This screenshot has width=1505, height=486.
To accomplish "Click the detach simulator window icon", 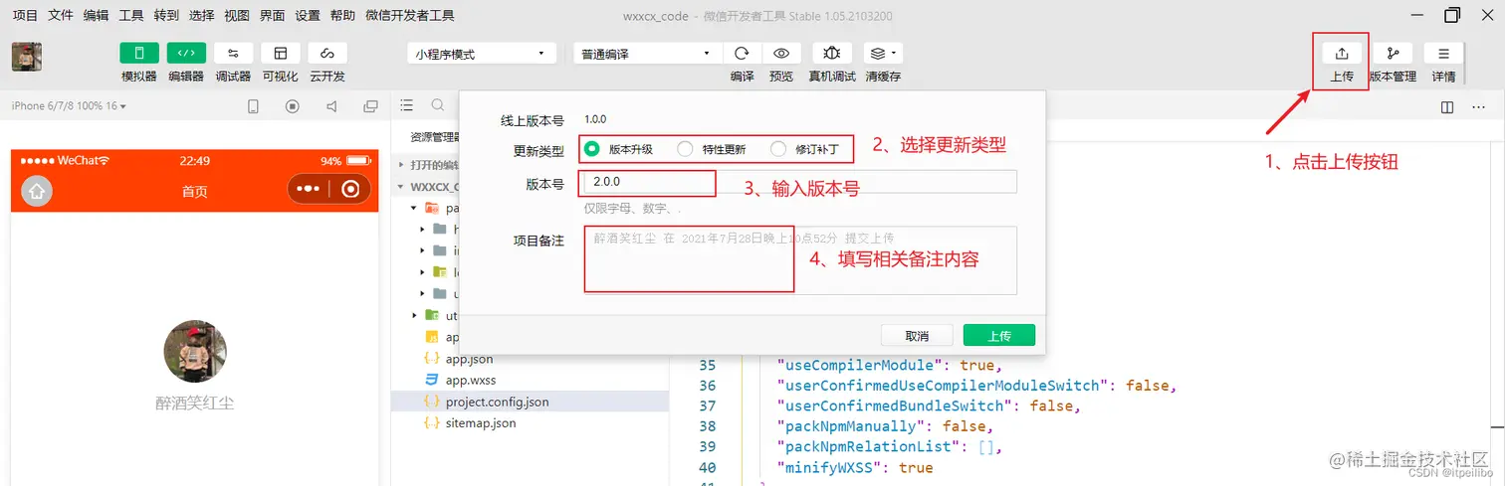I will pyautogui.click(x=370, y=106).
